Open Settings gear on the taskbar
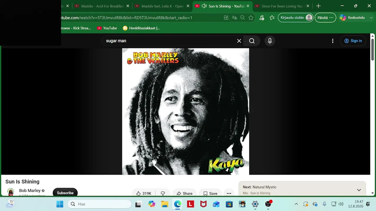 255,204
